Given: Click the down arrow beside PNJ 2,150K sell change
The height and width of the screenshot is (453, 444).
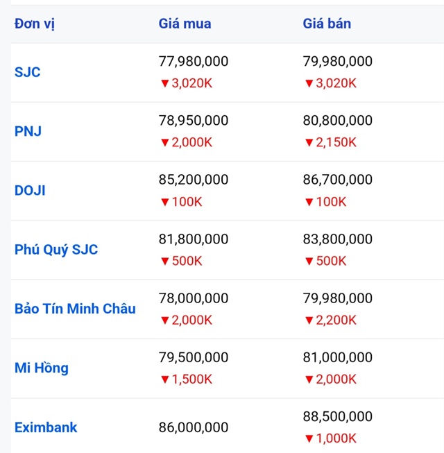Looking at the screenshot, I should pyautogui.click(x=309, y=143).
